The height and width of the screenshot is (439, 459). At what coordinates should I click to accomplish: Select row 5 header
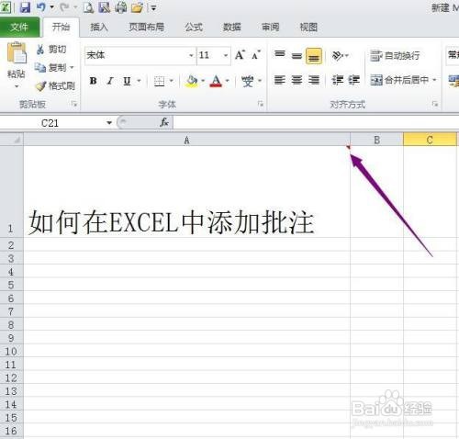pos(11,285)
